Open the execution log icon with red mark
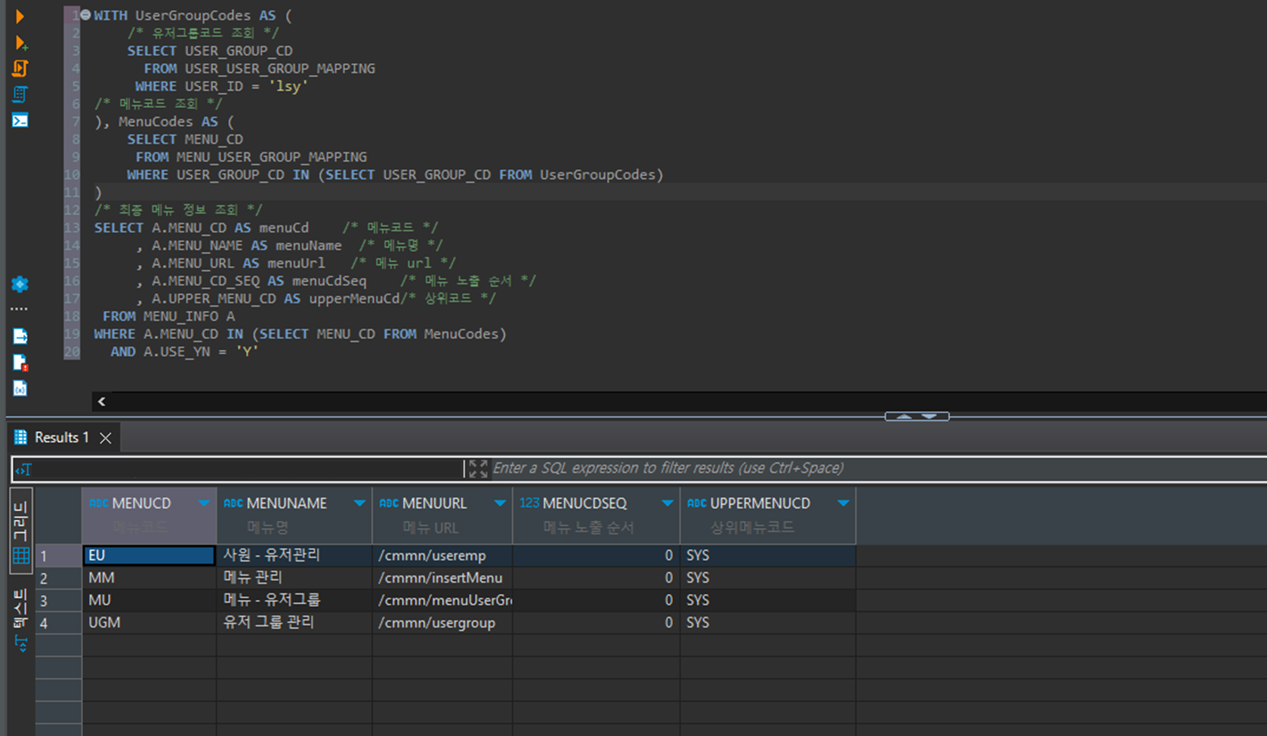 [20, 362]
